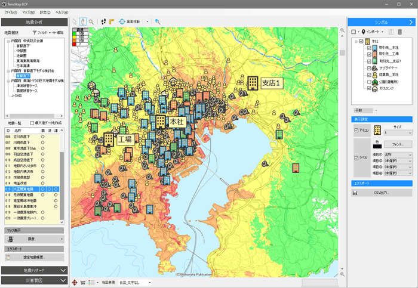Image resolution: width=418 pixels, height=288 pixels.
Task: Open the マップ menu
Action: (27, 12)
